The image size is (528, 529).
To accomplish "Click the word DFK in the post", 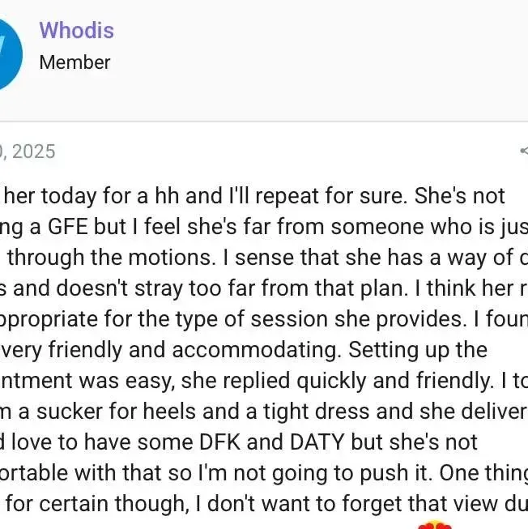I will 219,442.
